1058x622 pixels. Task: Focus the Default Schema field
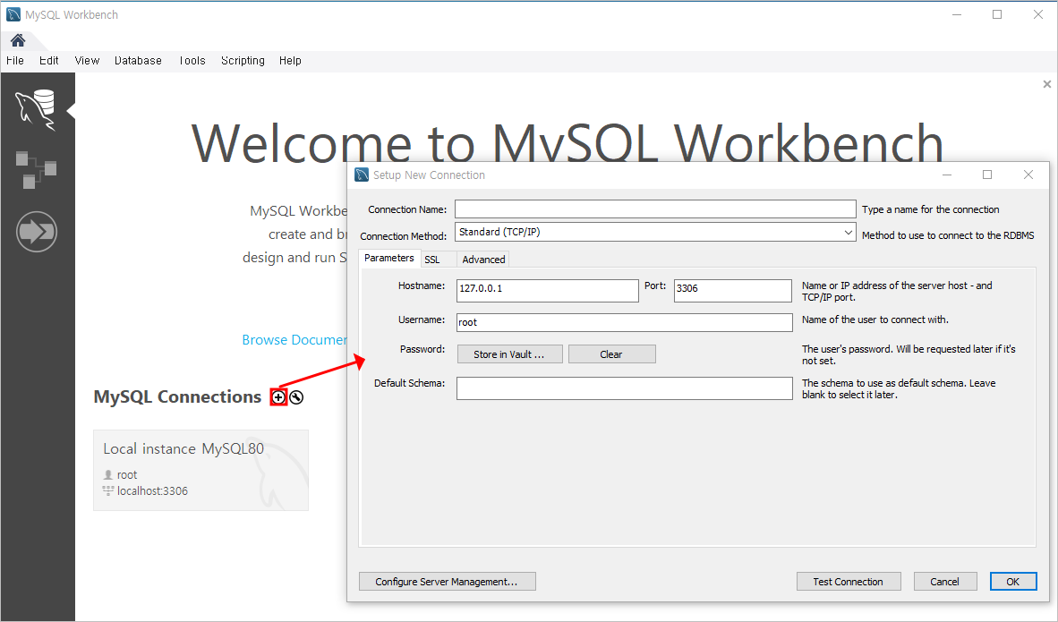click(624, 388)
